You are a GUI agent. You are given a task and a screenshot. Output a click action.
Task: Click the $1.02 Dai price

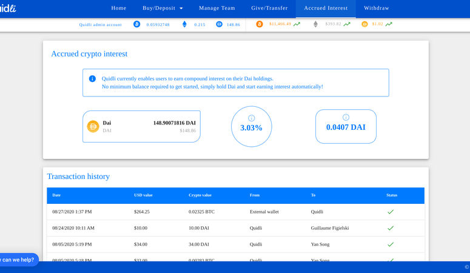(x=377, y=24)
